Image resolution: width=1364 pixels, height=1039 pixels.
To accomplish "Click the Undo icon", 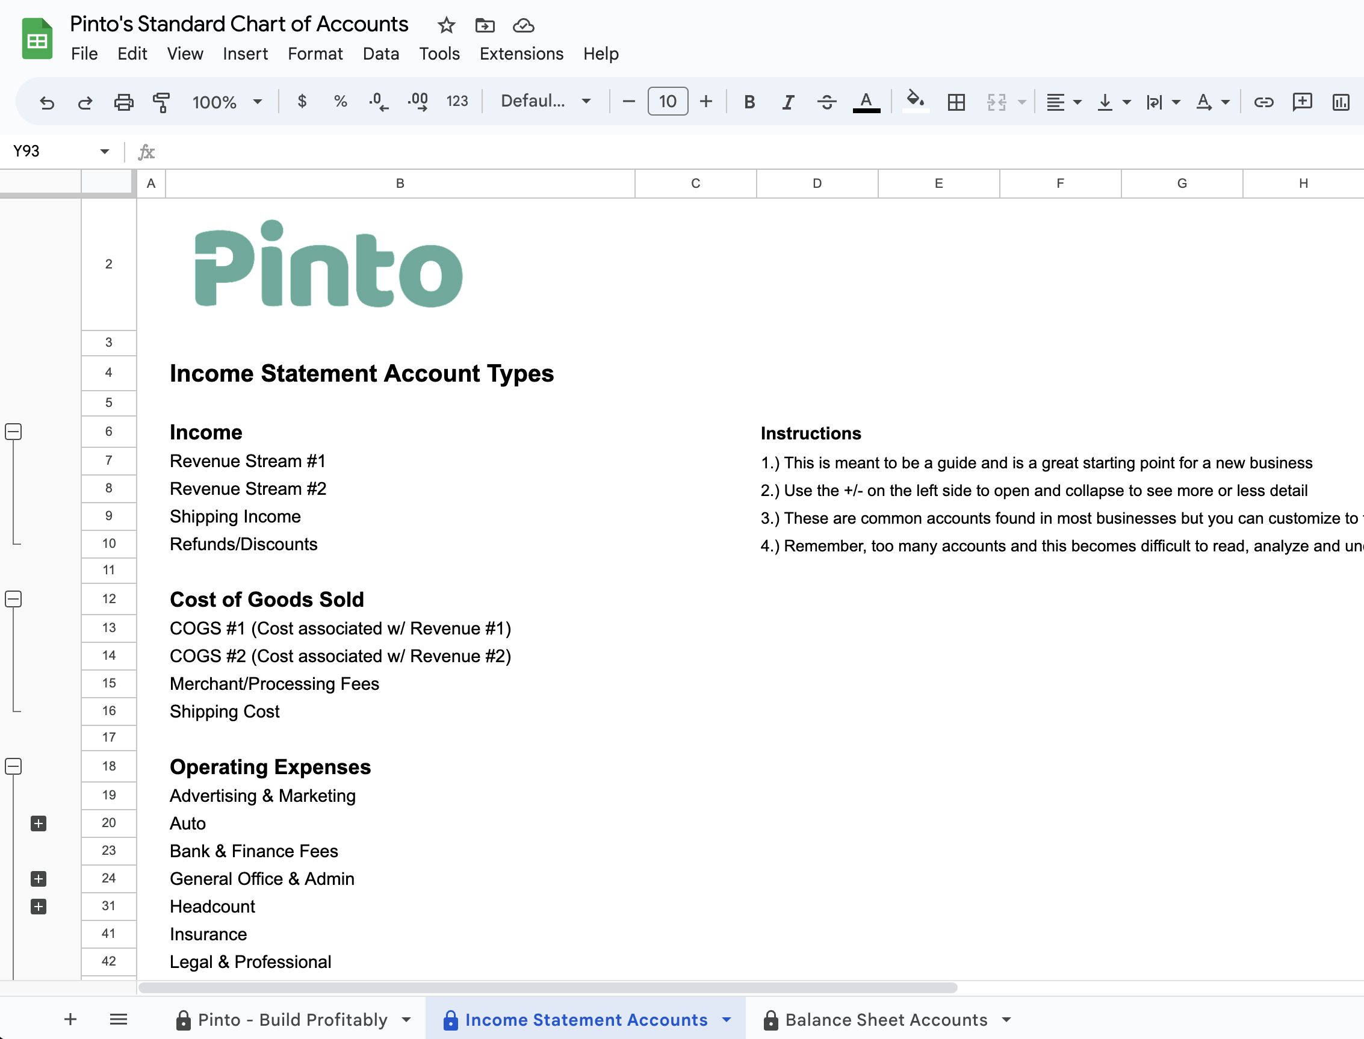I will (46, 102).
